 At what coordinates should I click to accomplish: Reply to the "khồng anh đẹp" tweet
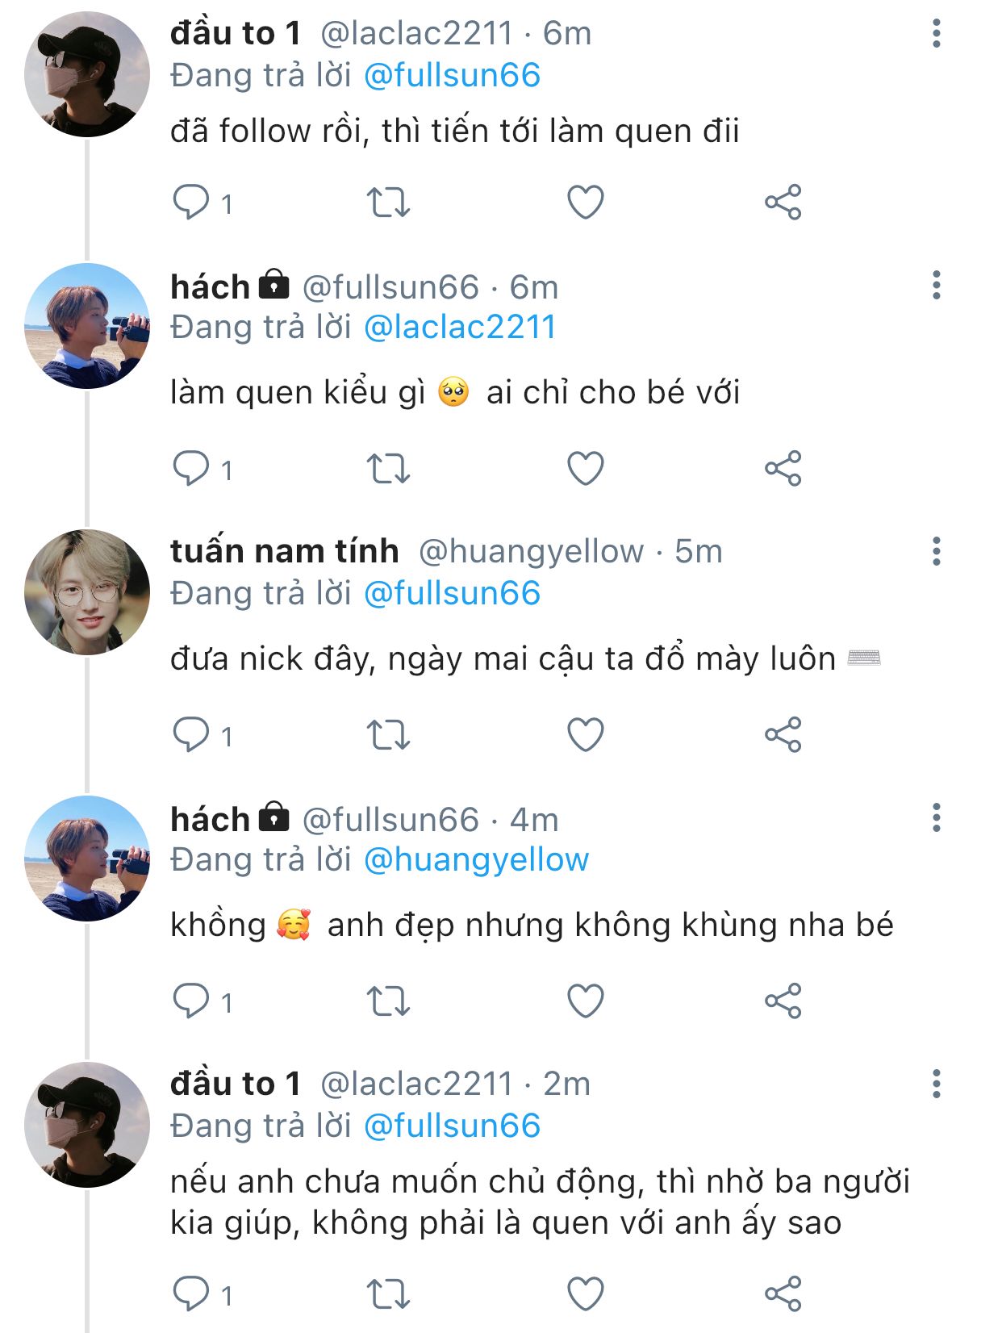191,1001
